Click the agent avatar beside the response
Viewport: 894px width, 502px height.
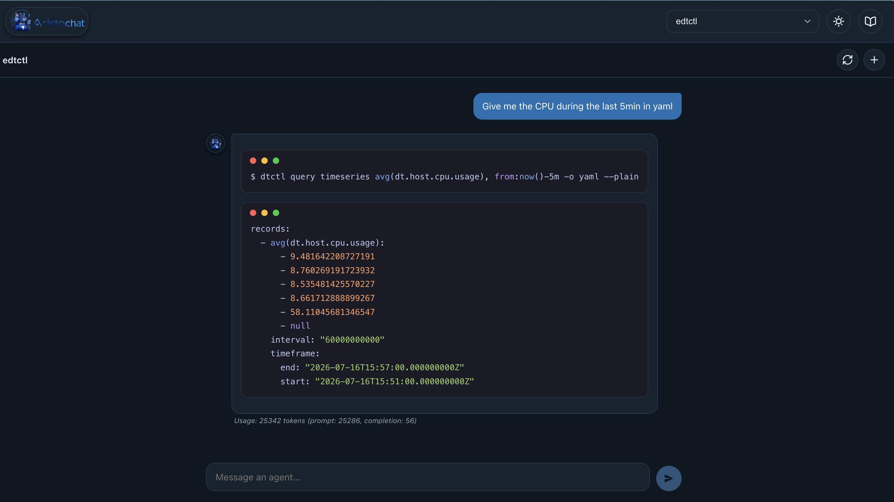pyautogui.click(x=216, y=143)
